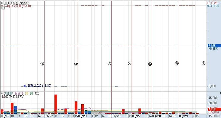Viewport: 221px width, 118px height.
Task: Click the 75,000 volume axis label
Action: [x=213, y=98]
